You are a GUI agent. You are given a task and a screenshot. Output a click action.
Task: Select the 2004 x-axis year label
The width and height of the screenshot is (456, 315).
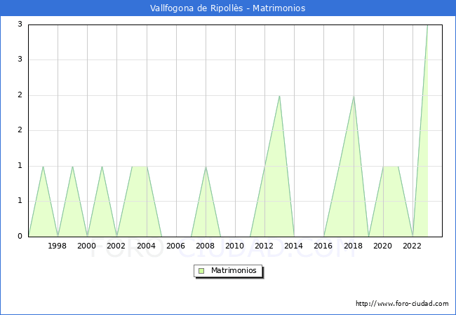tap(147, 246)
